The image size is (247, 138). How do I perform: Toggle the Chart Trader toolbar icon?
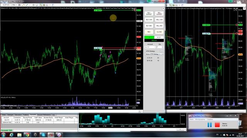41,5
